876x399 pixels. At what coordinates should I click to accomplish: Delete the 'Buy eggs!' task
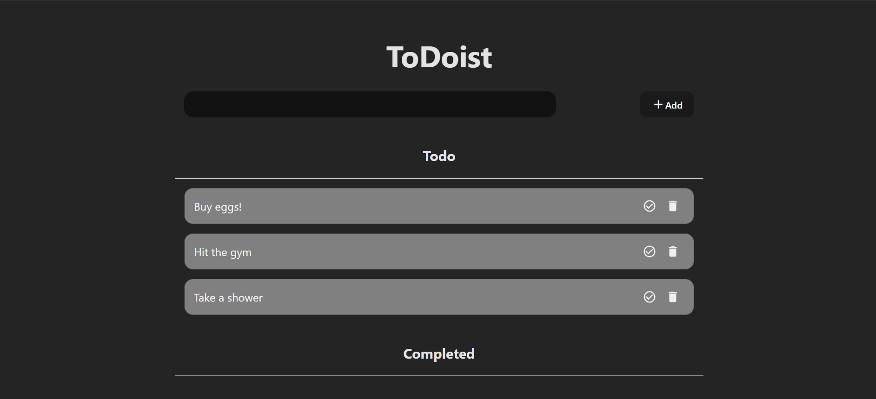673,206
